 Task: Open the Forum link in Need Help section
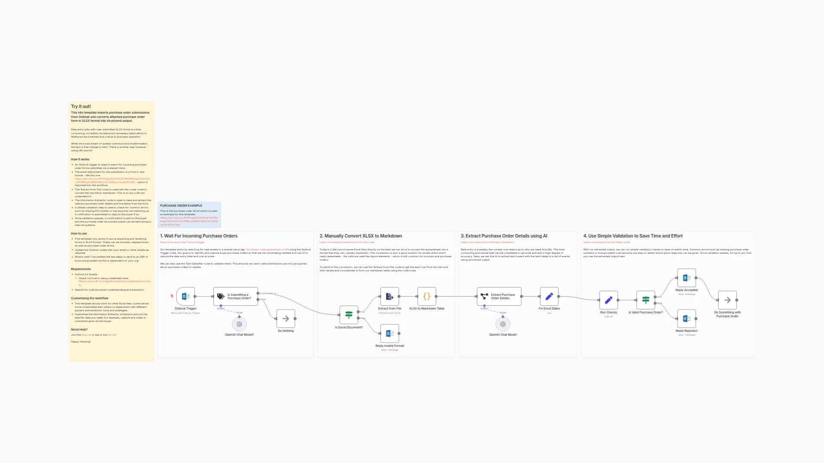(111, 335)
